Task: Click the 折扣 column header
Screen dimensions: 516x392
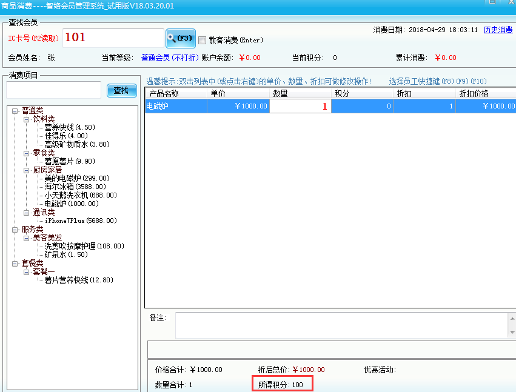Action: tap(424, 93)
